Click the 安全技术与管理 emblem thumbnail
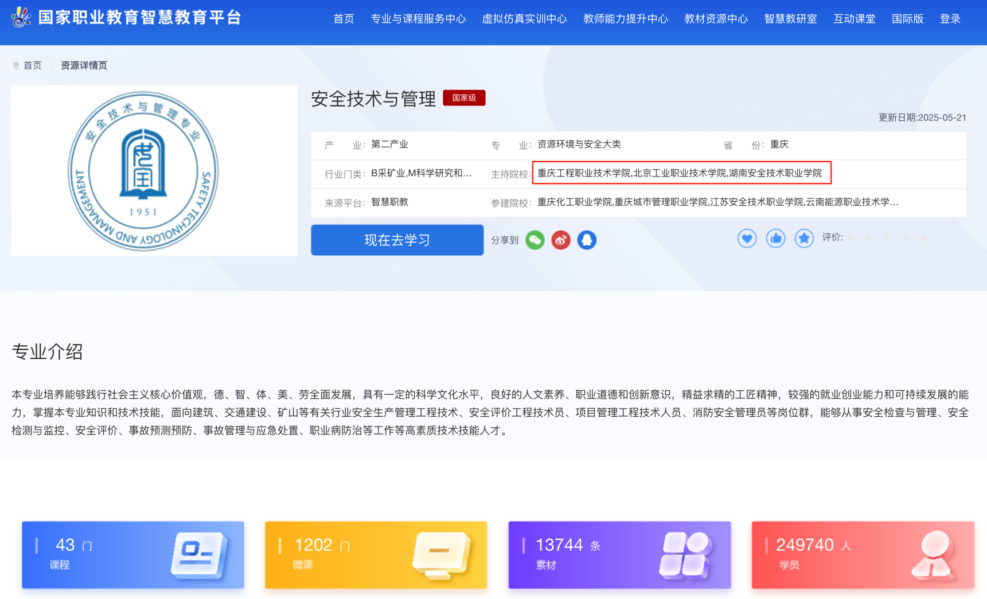This screenshot has width=987, height=599. coord(154,170)
